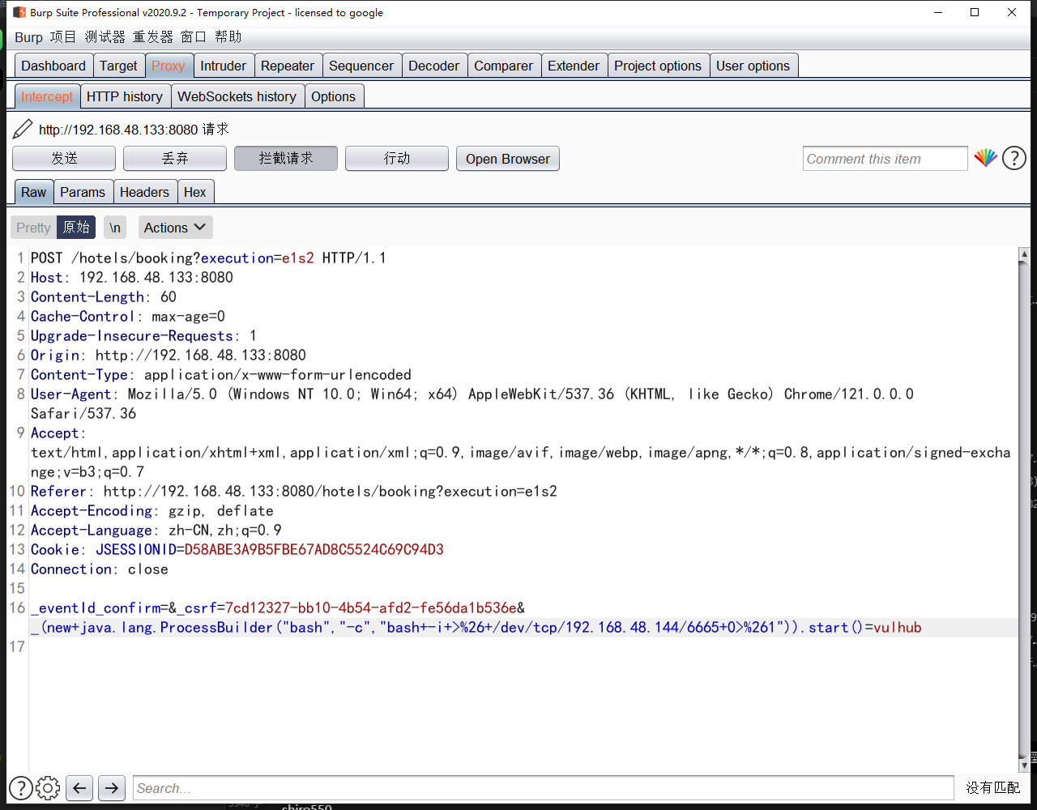Click the Connection: close line

tap(100, 569)
